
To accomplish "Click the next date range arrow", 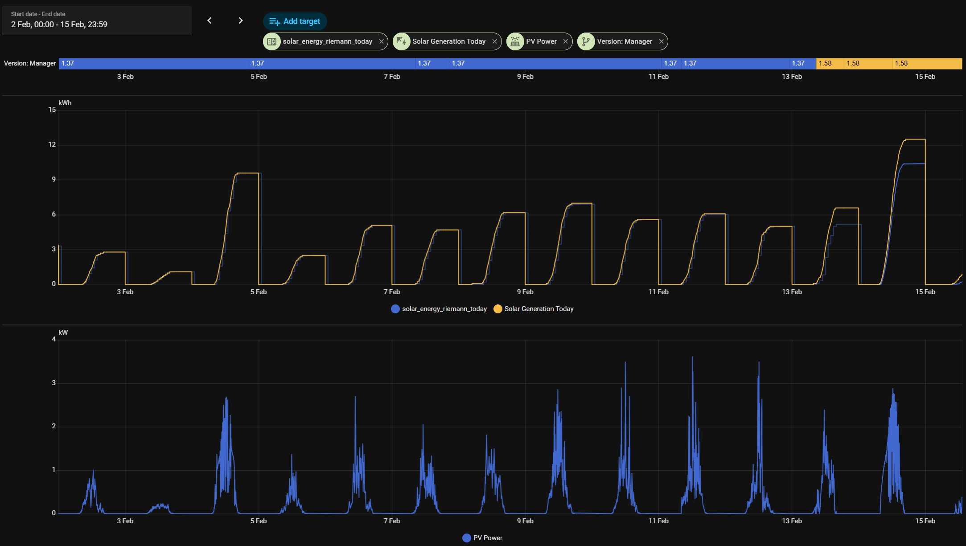I will click(x=240, y=21).
